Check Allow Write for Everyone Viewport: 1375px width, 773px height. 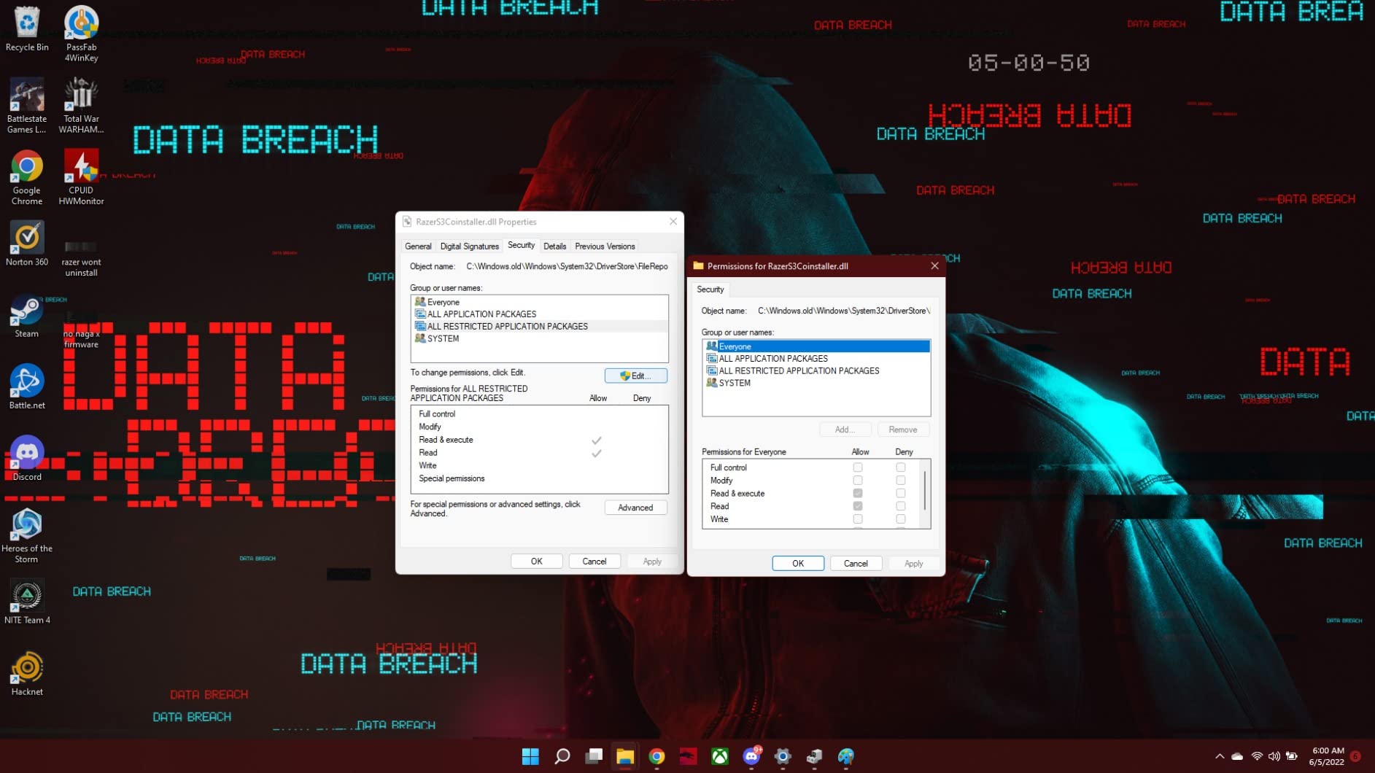point(858,519)
